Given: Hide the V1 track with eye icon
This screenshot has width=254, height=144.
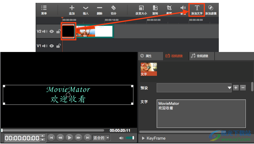Looking at the screenshot, I should [x=52, y=46].
